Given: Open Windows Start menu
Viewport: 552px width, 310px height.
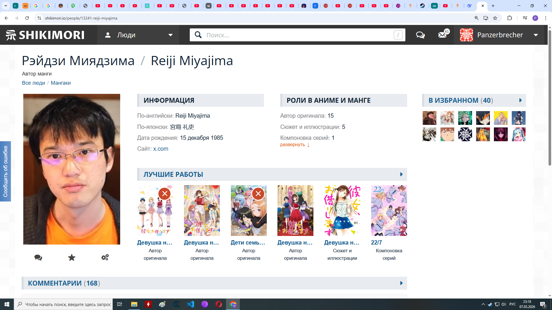Looking at the screenshot, I should [7, 304].
